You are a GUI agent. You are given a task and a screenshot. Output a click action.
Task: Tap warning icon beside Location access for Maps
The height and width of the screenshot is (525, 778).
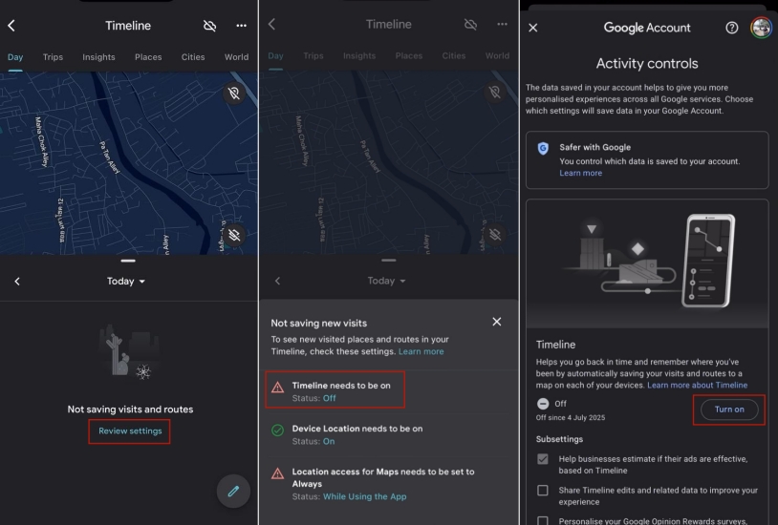coord(278,473)
